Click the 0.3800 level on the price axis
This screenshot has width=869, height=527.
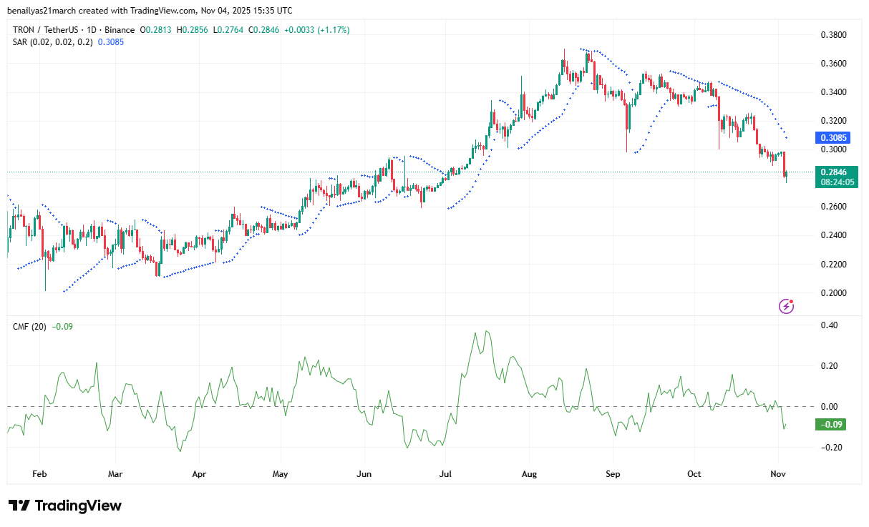pyautogui.click(x=833, y=35)
